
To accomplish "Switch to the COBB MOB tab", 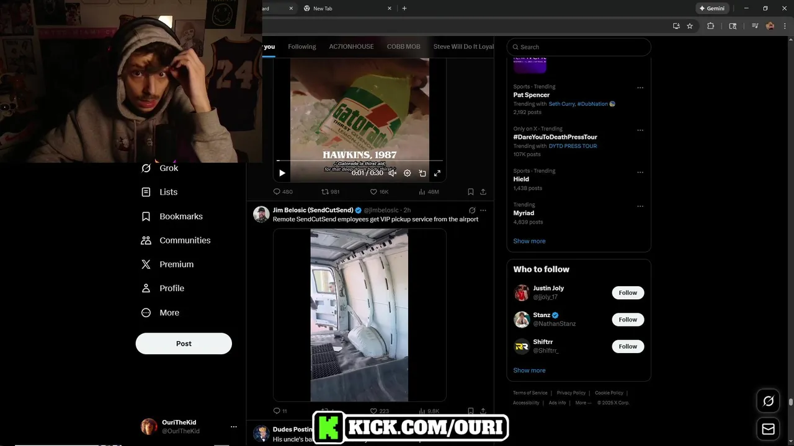I will pyautogui.click(x=404, y=46).
